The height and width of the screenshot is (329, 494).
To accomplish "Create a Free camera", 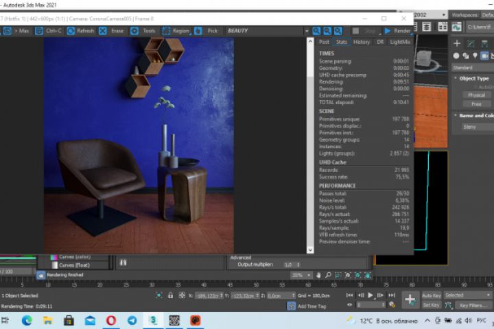I will [x=476, y=104].
